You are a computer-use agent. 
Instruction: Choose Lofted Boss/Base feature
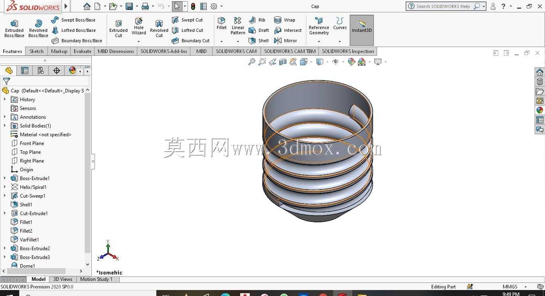(x=73, y=30)
